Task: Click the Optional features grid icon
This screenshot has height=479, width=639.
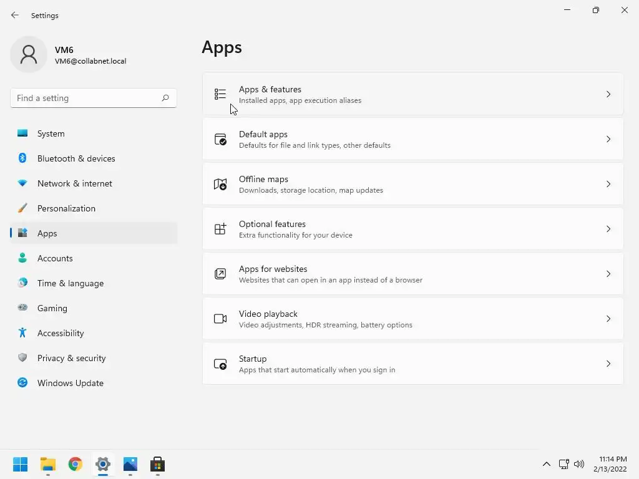Action: (220, 229)
